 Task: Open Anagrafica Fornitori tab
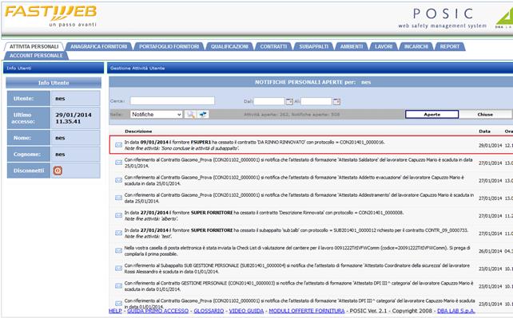click(x=99, y=47)
